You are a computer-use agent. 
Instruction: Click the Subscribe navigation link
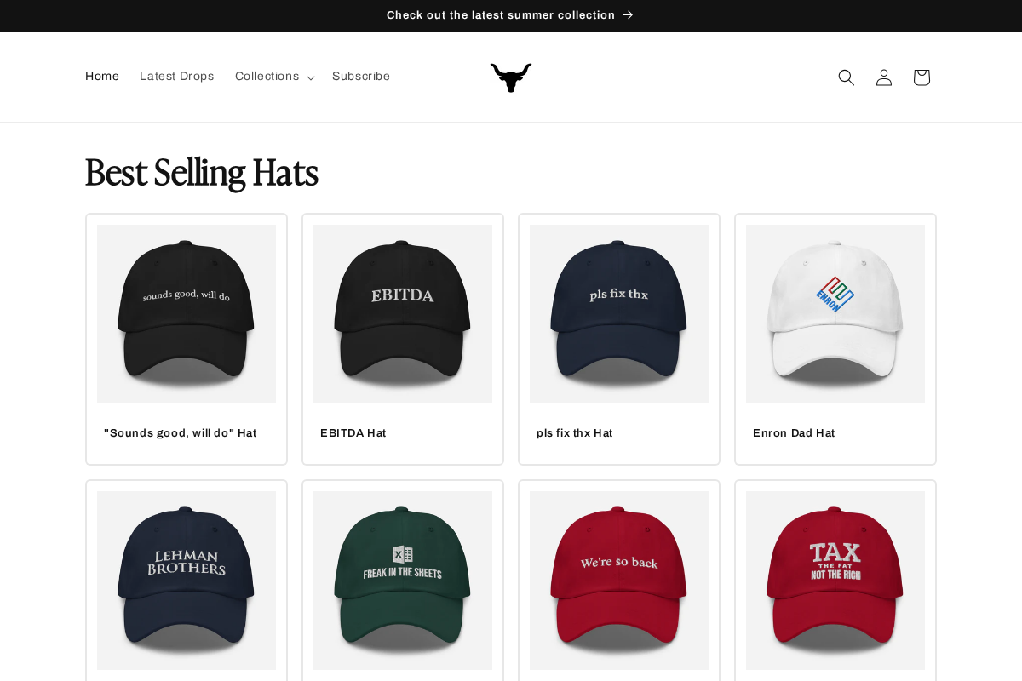click(x=361, y=77)
